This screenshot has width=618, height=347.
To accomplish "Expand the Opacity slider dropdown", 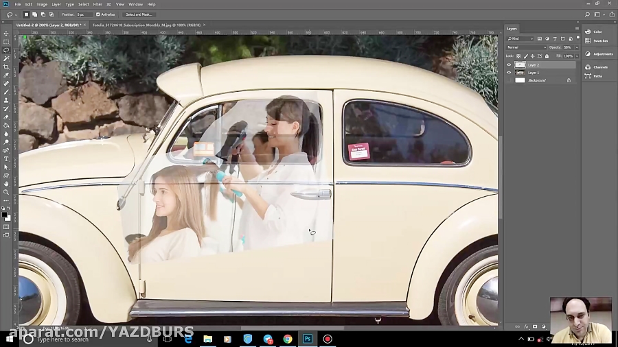I will 577,47.
